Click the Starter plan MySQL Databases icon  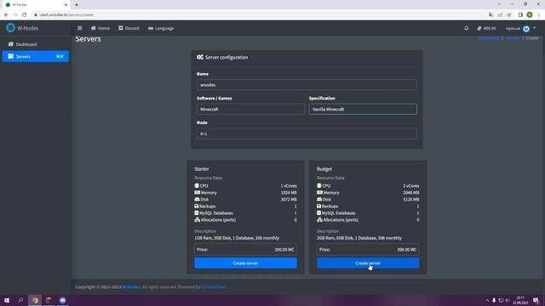197,212
